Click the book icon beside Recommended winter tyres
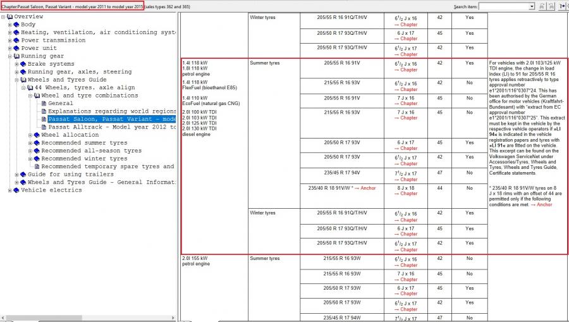Viewport: 569px width, 322px height. coord(37,159)
